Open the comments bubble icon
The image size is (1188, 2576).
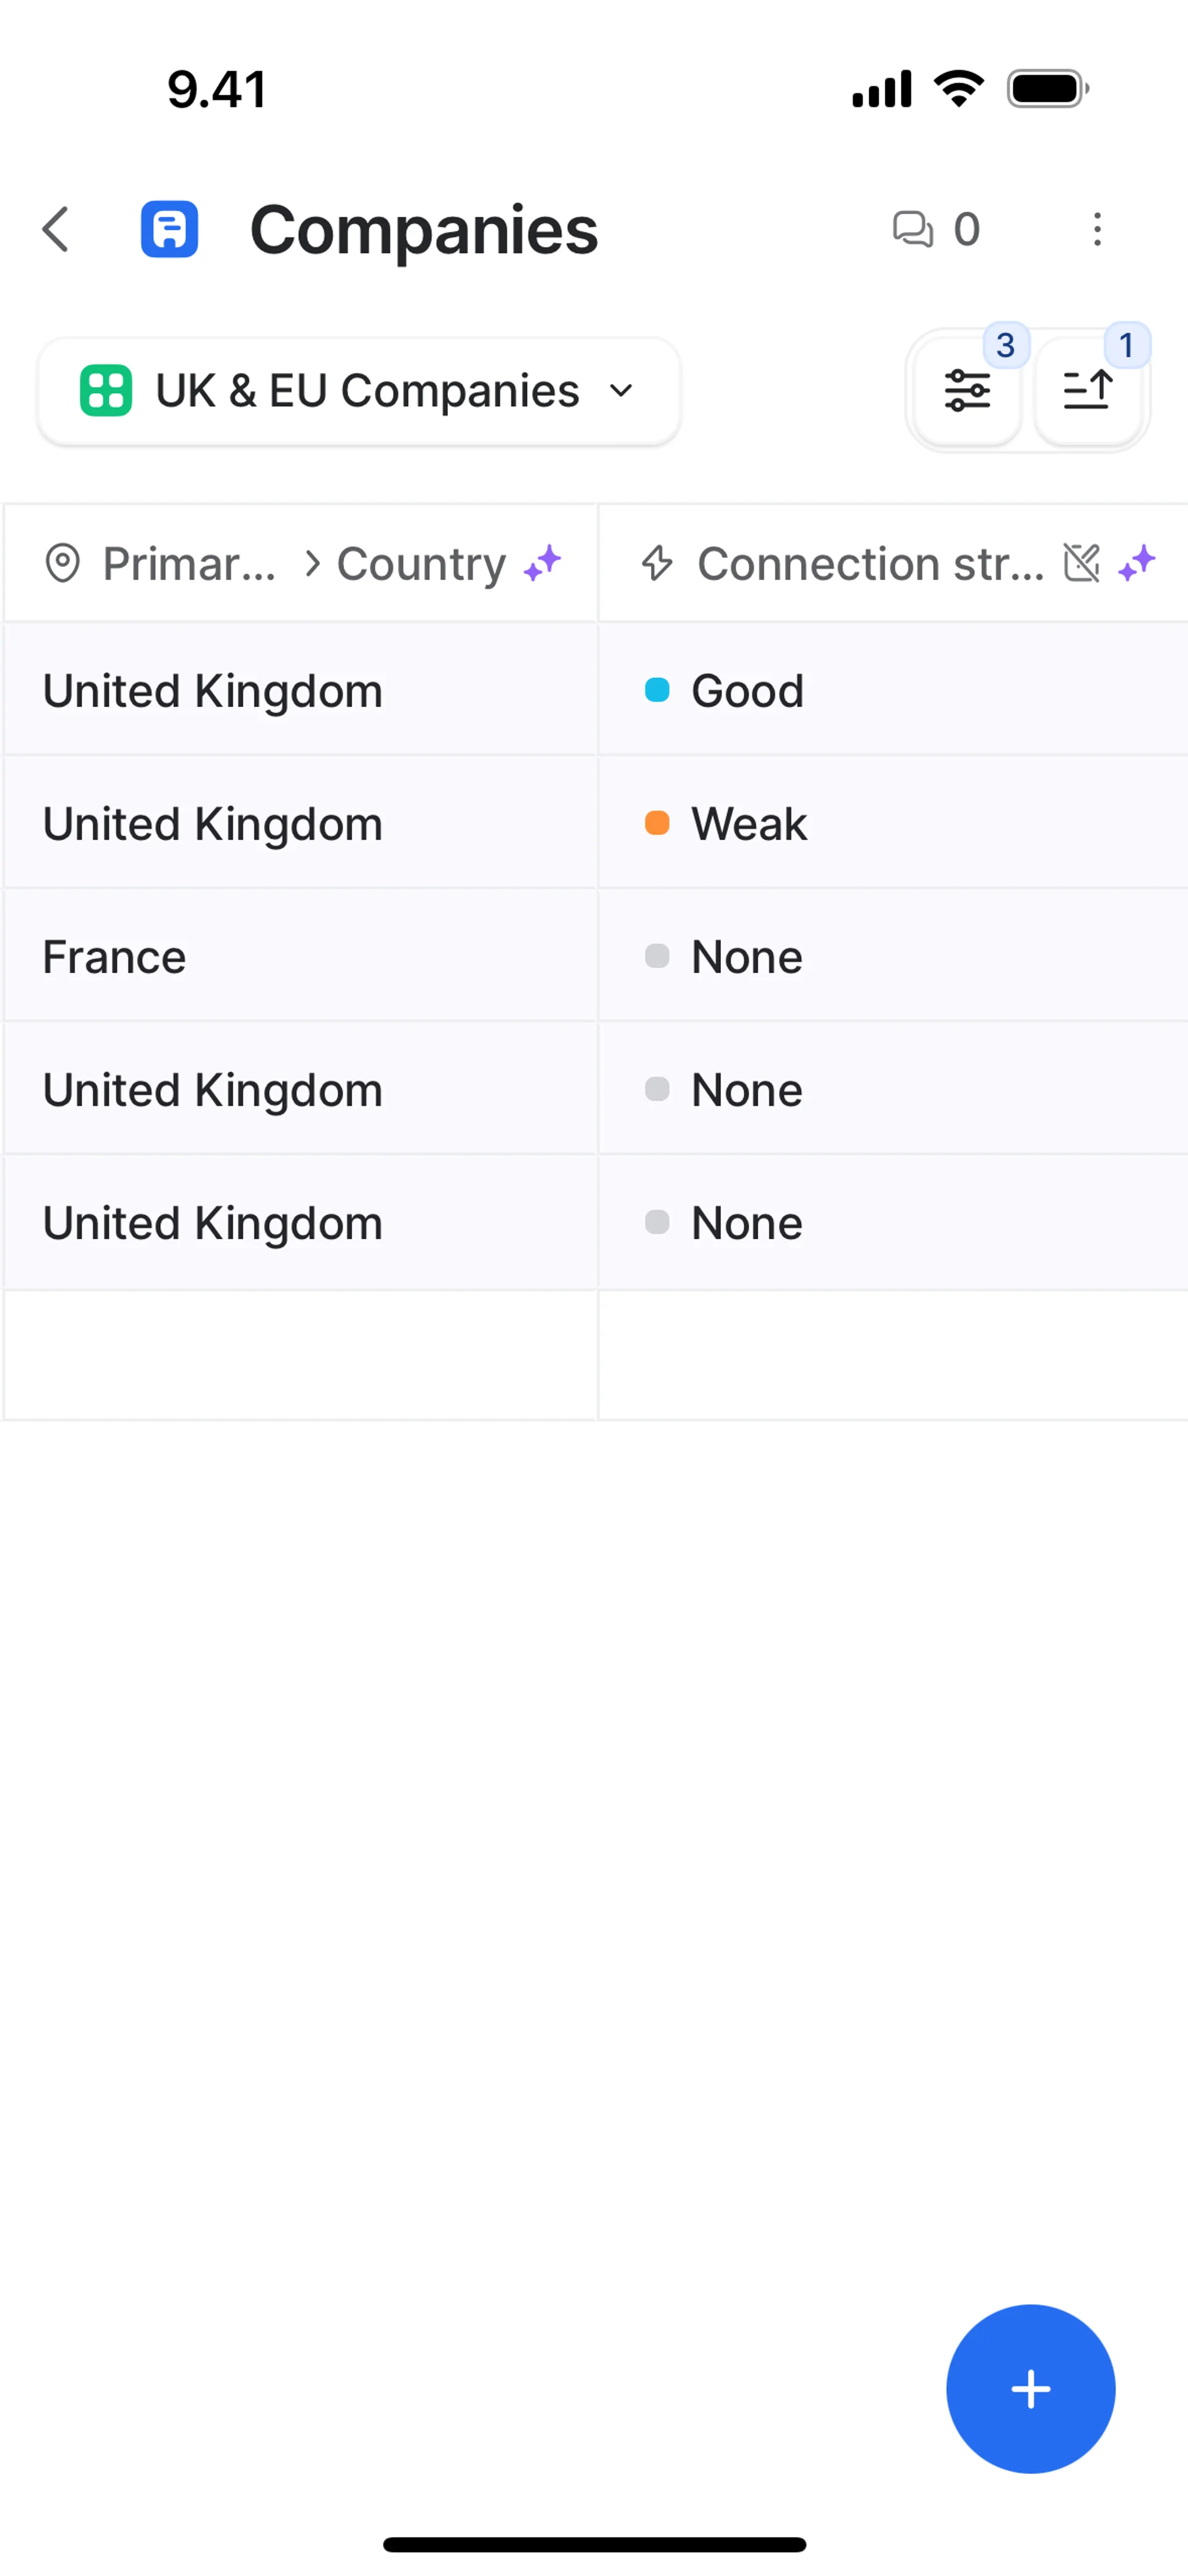(912, 230)
